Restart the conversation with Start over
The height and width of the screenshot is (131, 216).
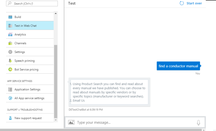[191, 3]
